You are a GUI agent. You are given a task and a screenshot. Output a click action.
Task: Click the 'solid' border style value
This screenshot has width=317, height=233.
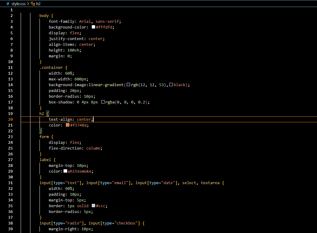83,206
